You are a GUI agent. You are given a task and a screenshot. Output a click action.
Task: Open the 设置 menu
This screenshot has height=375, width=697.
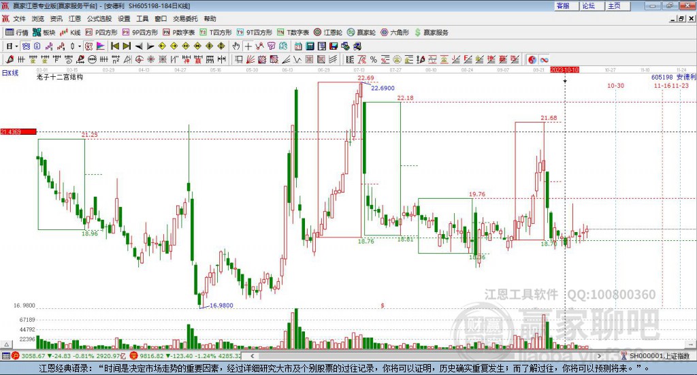124,18
